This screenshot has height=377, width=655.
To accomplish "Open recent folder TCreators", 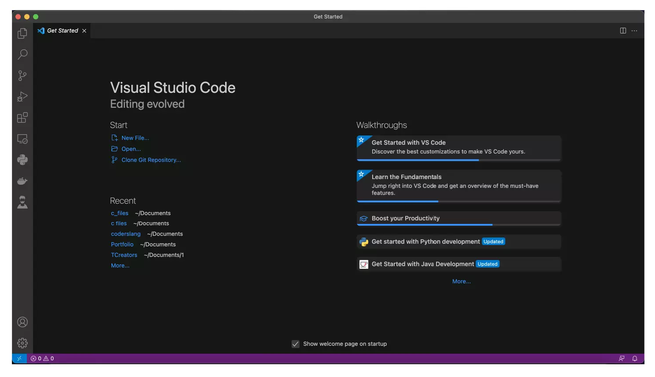I will pos(124,255).
